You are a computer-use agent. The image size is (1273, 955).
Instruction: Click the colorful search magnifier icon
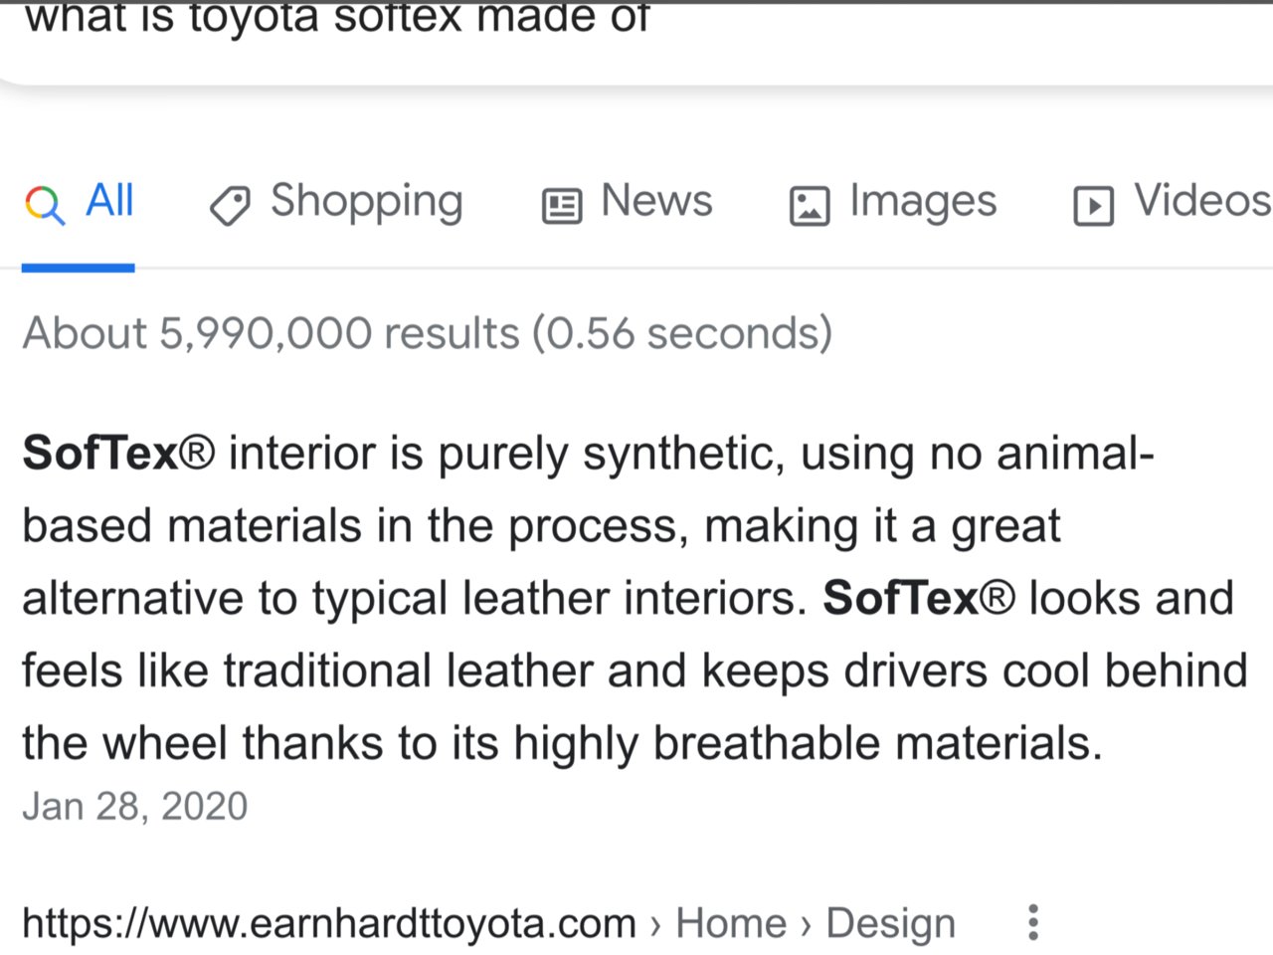45,205
